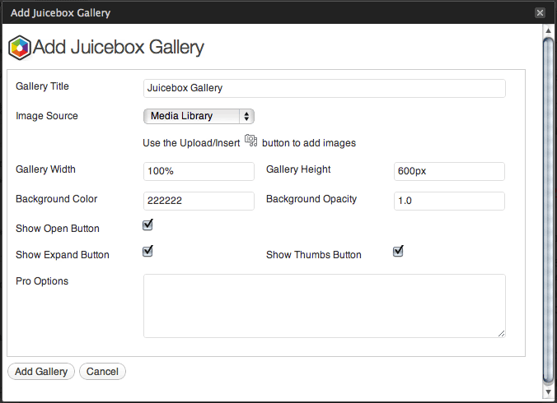
Task: Click the Pro Options label
Action: [42, 281]
